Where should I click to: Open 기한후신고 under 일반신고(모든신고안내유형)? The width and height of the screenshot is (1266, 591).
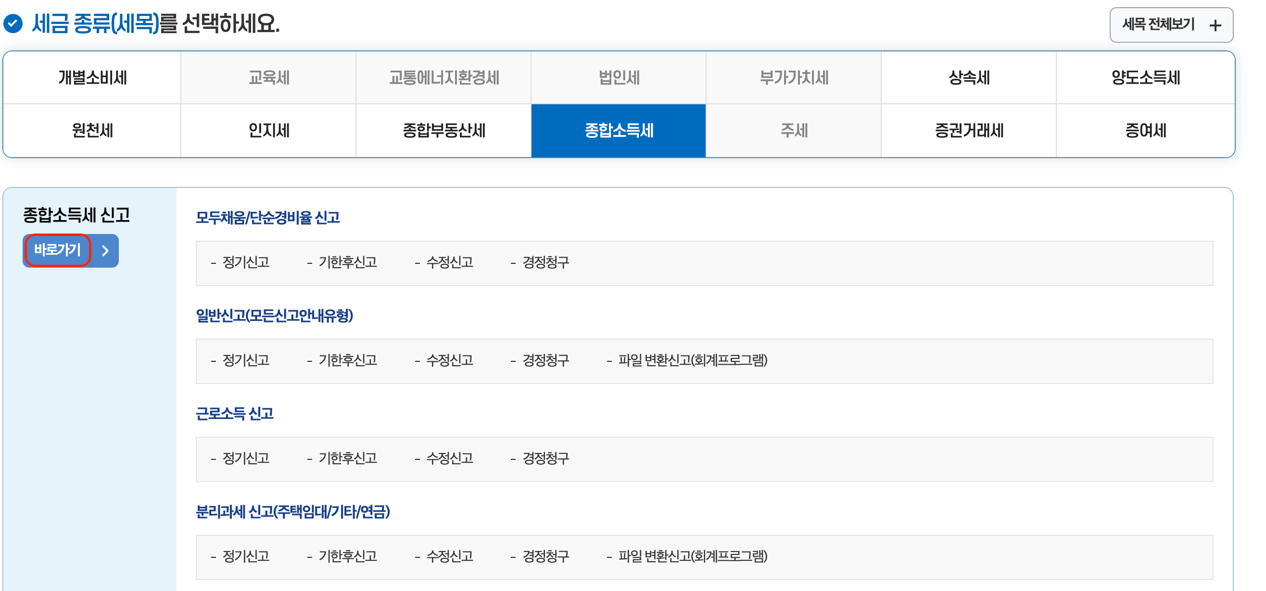pyautogui.click(x=347, y=361)
